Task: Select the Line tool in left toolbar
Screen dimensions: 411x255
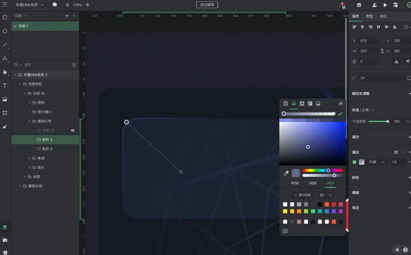Action: pos(5,45)
